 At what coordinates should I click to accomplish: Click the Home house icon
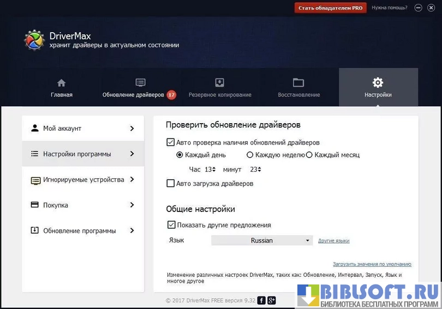pos(61,83)
